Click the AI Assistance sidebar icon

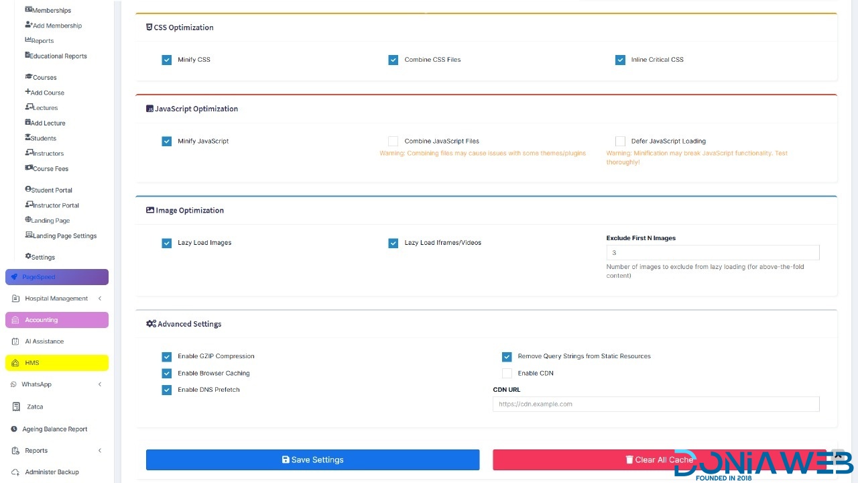tap(15, 341)
